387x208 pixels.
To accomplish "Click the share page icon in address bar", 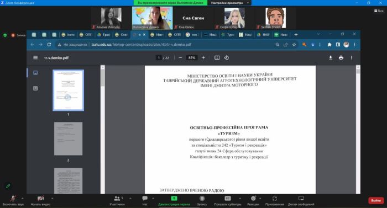I will click(286, 45).
